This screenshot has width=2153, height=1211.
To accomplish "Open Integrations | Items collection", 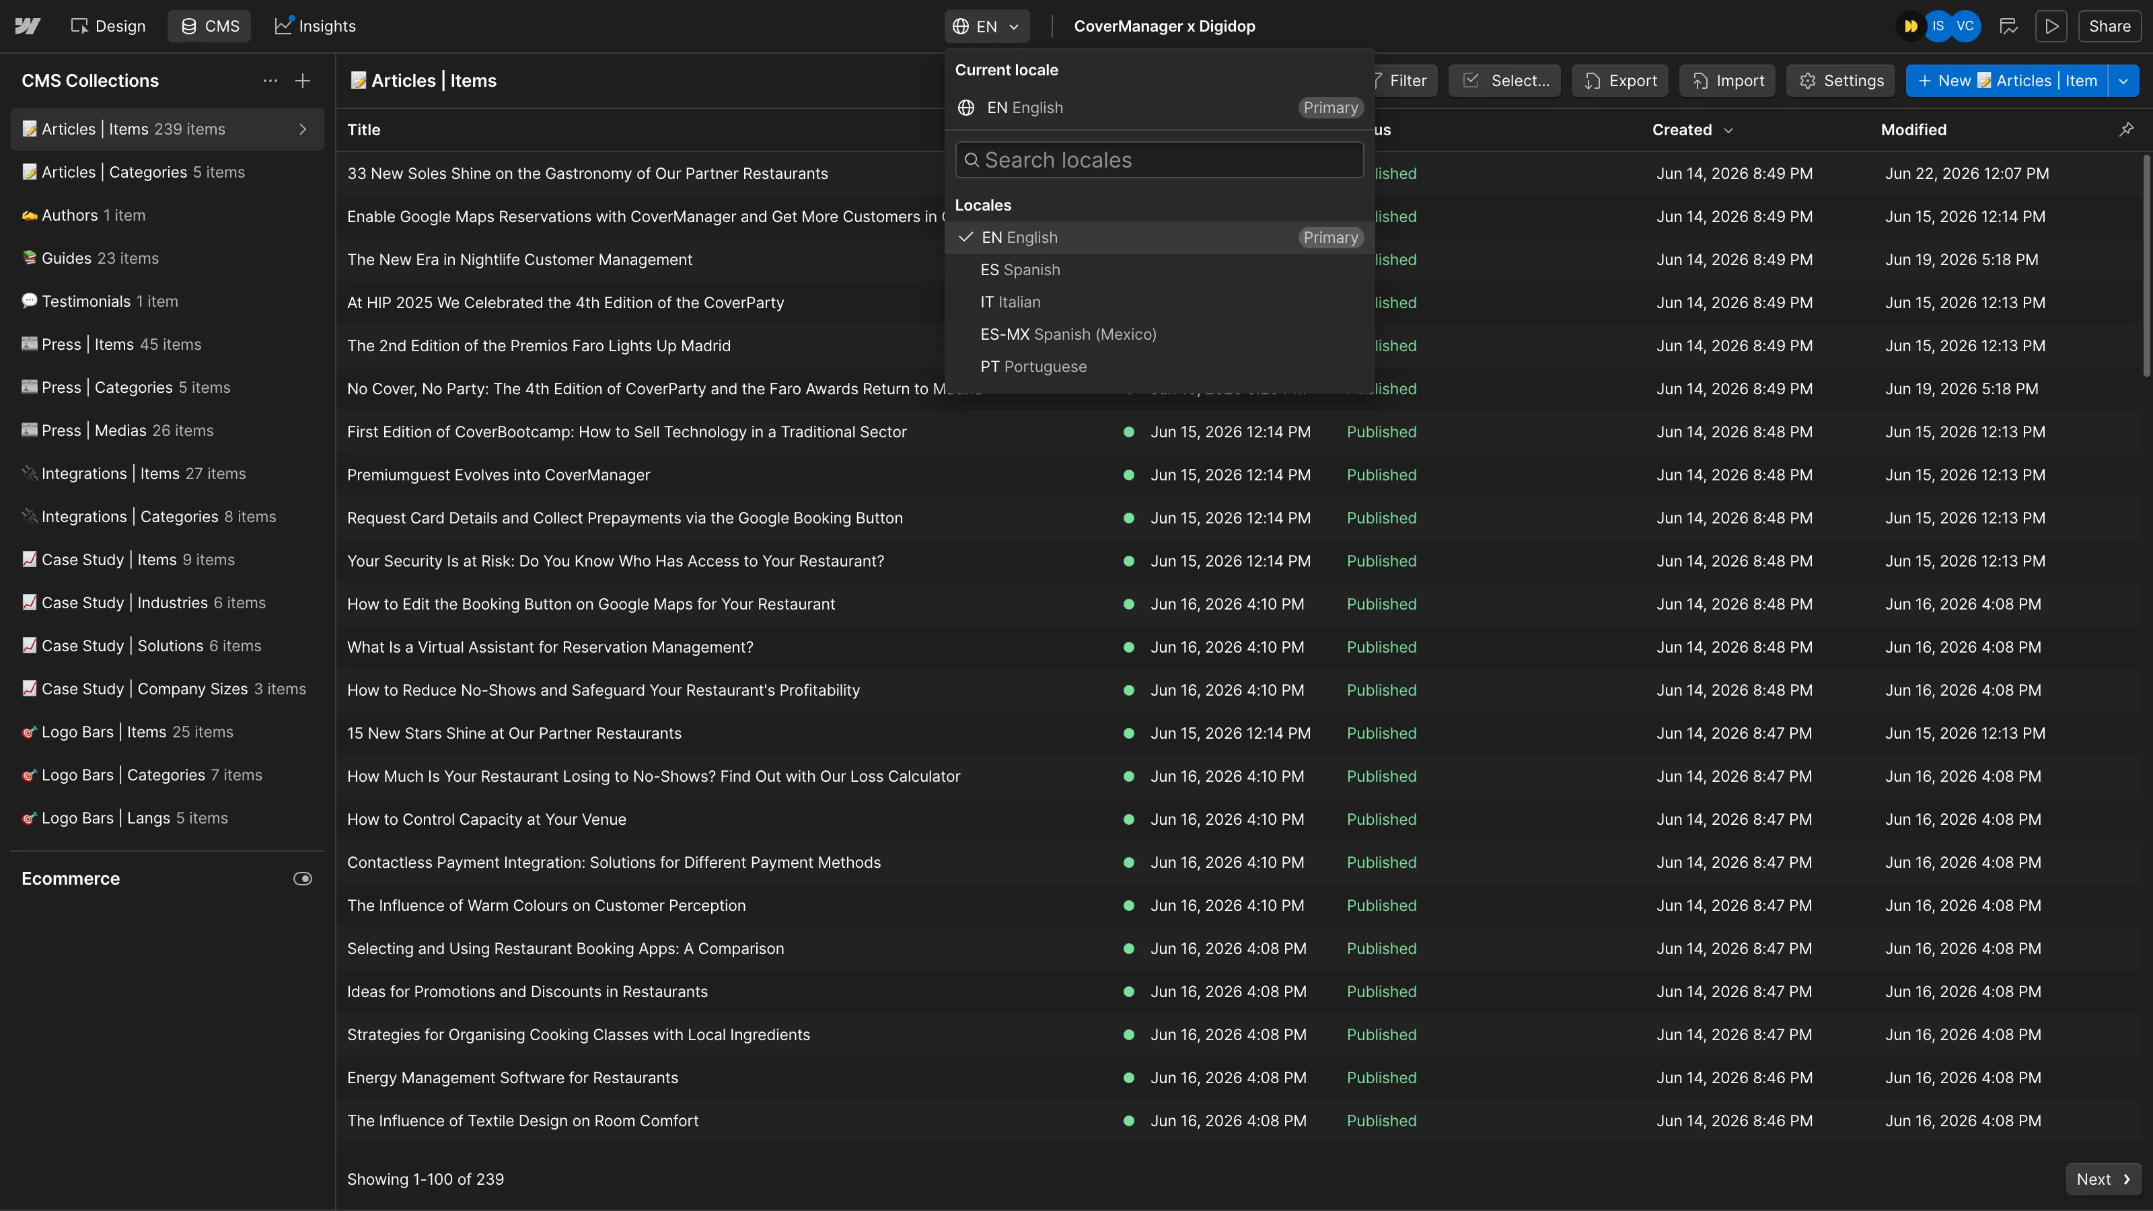I will pos(167,474).
